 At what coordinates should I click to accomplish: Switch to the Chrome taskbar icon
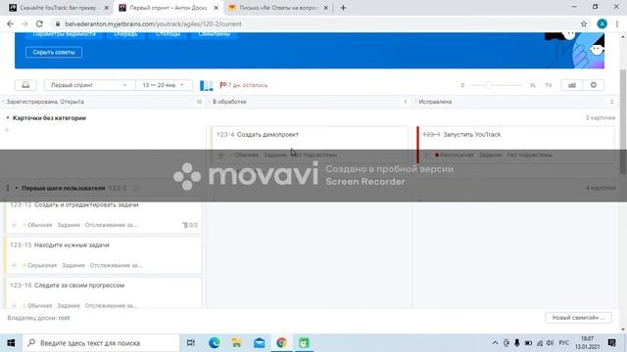click(281, 343)
